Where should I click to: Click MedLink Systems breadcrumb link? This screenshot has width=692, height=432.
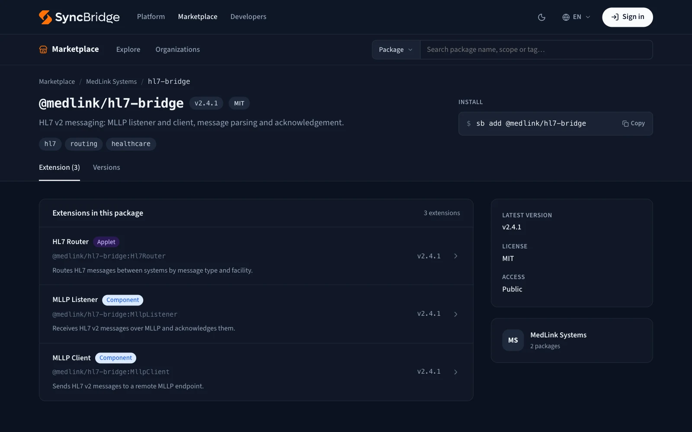click(111, 82)
